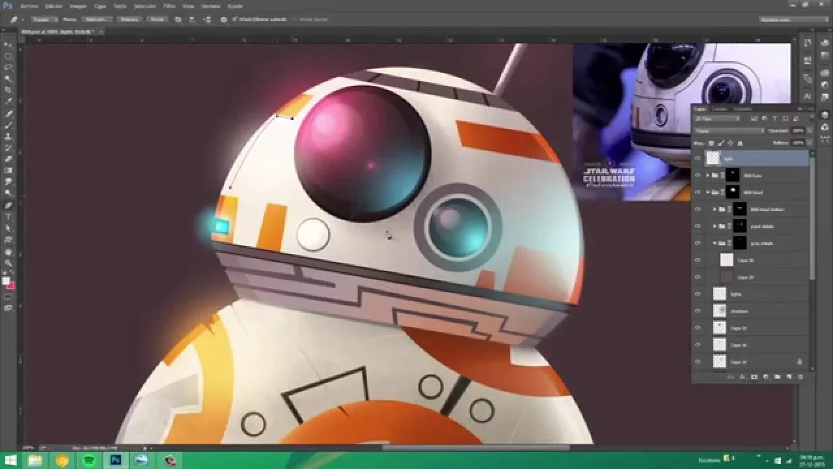Select the Type tool

[x=8, y=216]
